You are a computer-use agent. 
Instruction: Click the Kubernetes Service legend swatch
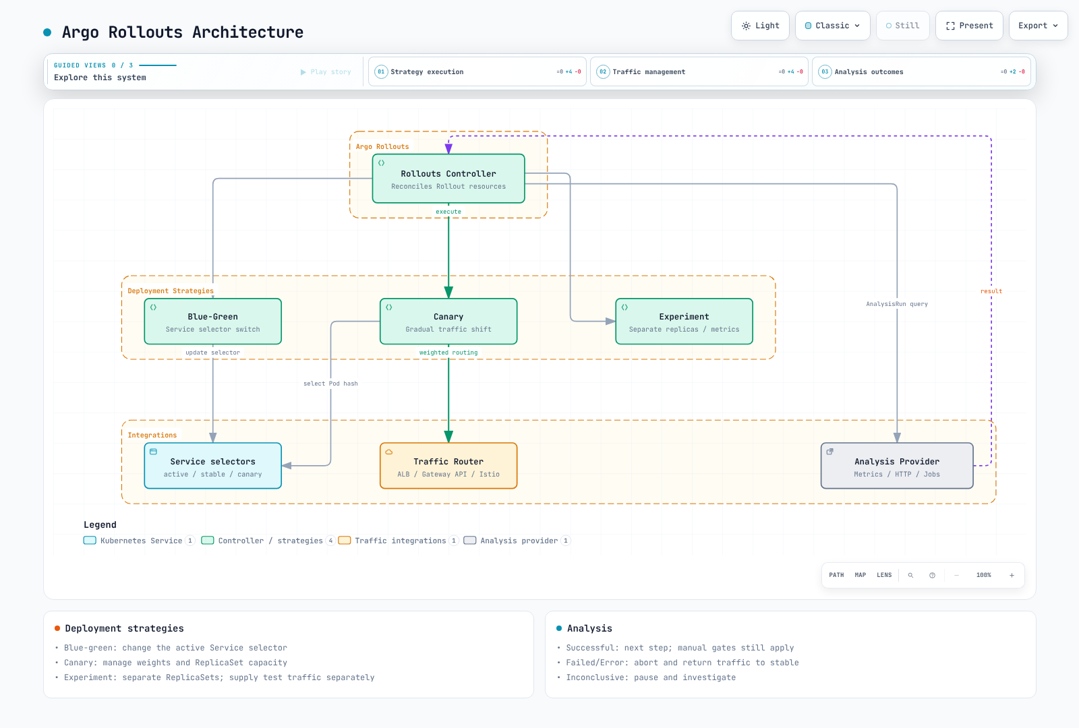coord(90,540)
